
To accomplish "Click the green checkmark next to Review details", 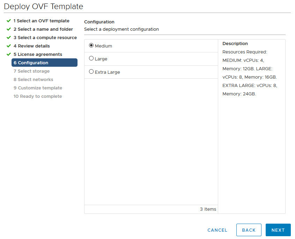I will 9,46.
